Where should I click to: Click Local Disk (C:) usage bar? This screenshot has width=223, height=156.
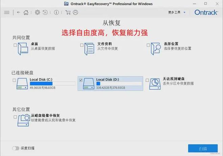52,84
